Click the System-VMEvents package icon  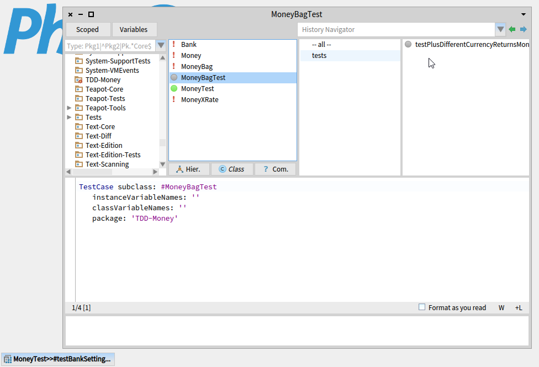click(79, 70)
